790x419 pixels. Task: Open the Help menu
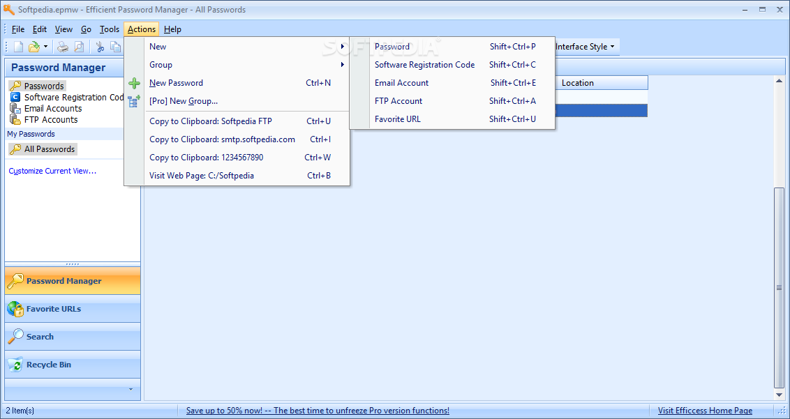click(172, 29)
